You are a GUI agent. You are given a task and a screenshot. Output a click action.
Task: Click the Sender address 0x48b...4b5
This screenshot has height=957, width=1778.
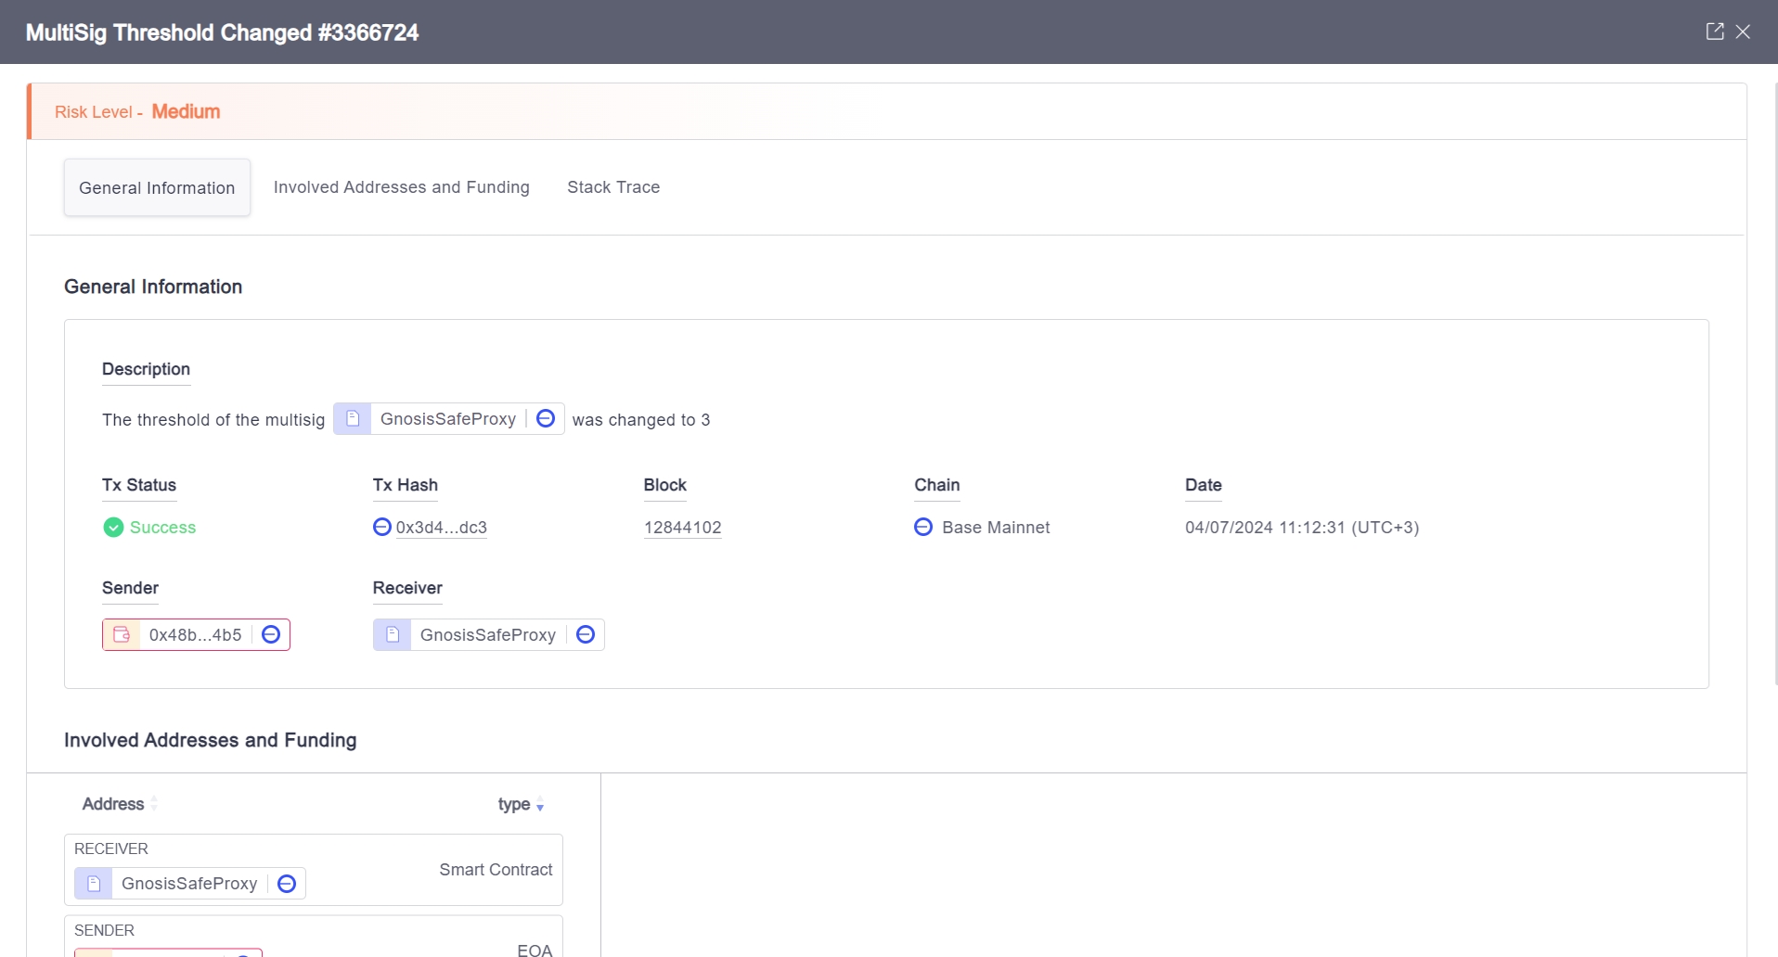[195, 635]
